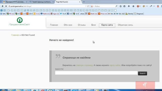
Task: Open a new browser tab
Action: coord(84,2)
